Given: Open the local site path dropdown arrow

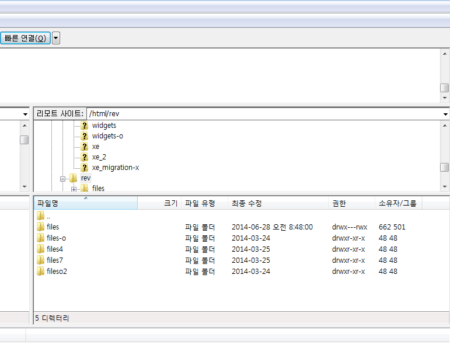Looking at the screenshot, I should click(x=25, y=114).
